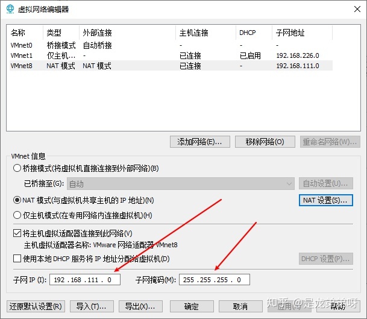367x319 pixels.
Task: Select the VMnet0 row
Action: pos(171,45)
